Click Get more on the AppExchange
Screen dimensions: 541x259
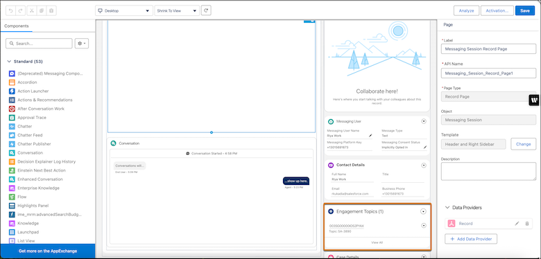coord(48,251)
